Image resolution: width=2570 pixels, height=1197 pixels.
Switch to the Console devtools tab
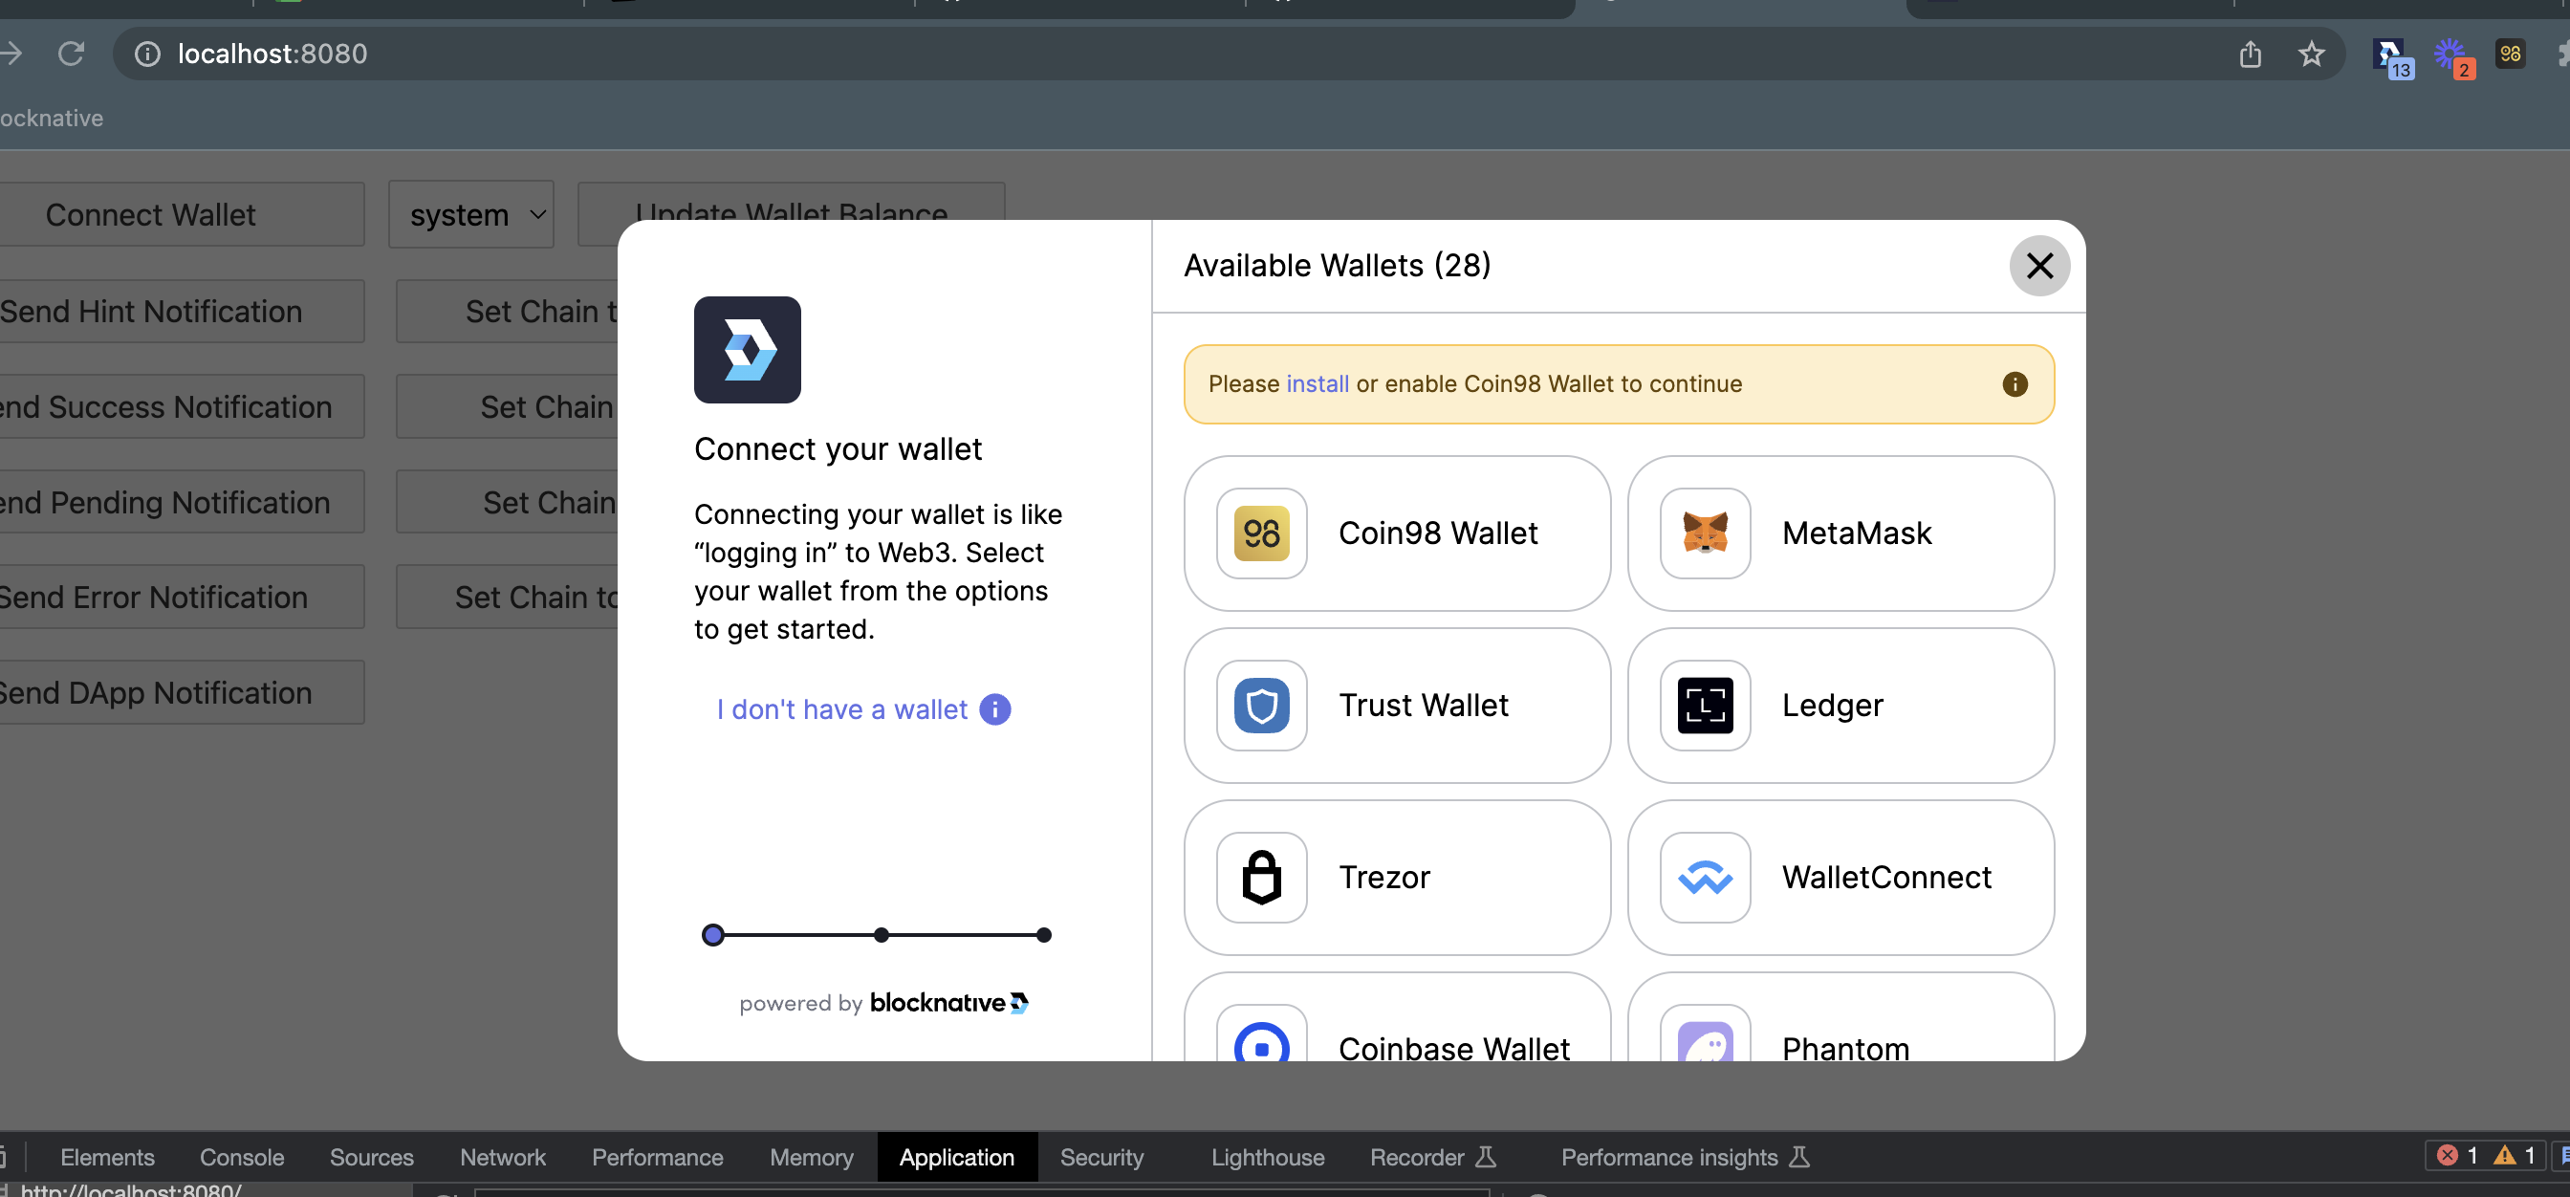242,1157
